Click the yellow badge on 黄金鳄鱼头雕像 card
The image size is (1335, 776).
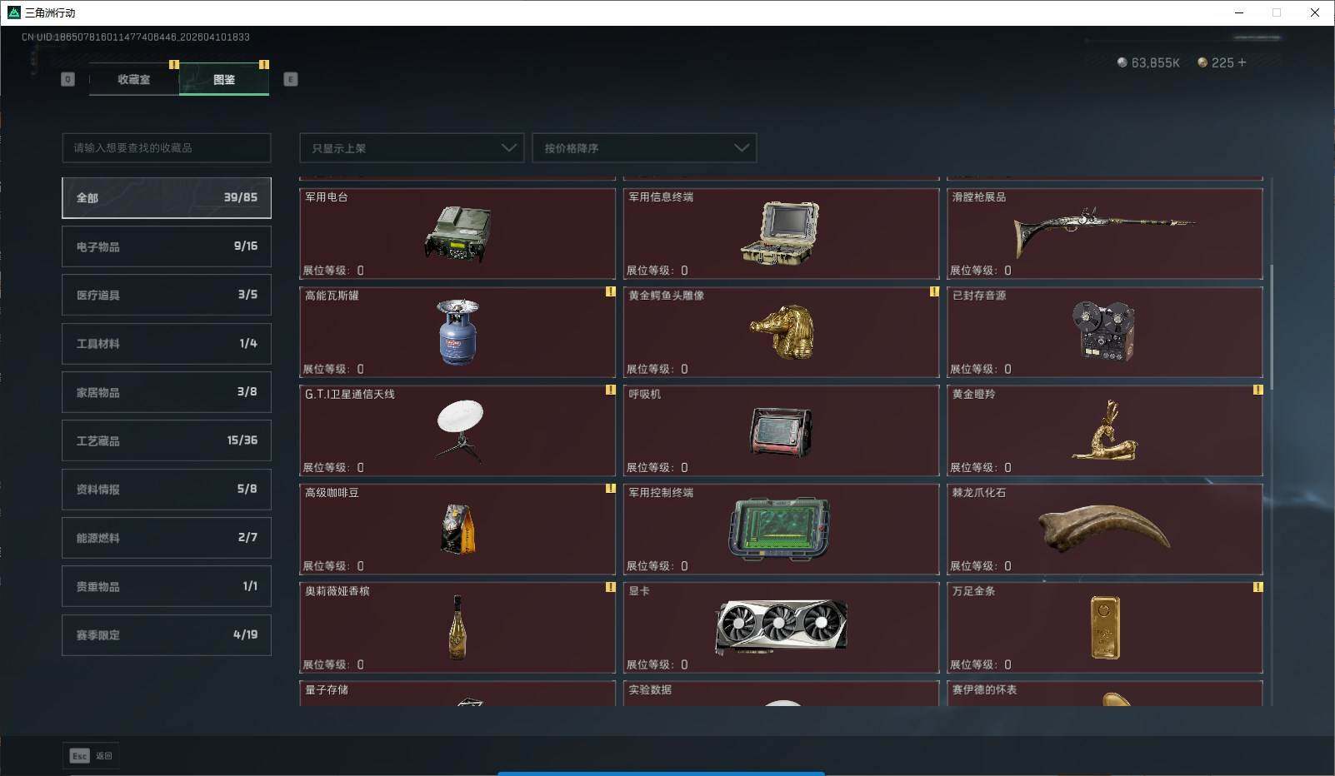coord(933,293)
